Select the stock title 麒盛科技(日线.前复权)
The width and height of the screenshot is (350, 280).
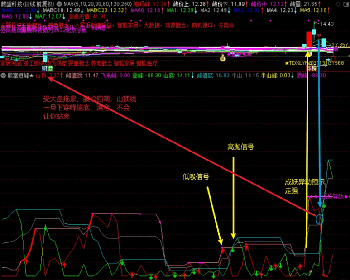28,4
